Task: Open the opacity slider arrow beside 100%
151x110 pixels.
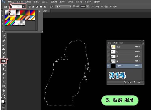Action: pos(87,7)
